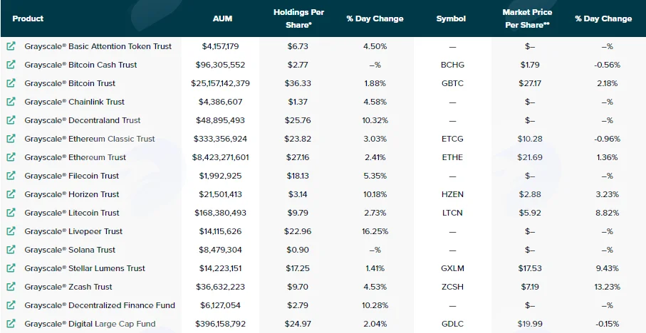Open link icon for Basic Attention Token Trust

pos(11,46)
